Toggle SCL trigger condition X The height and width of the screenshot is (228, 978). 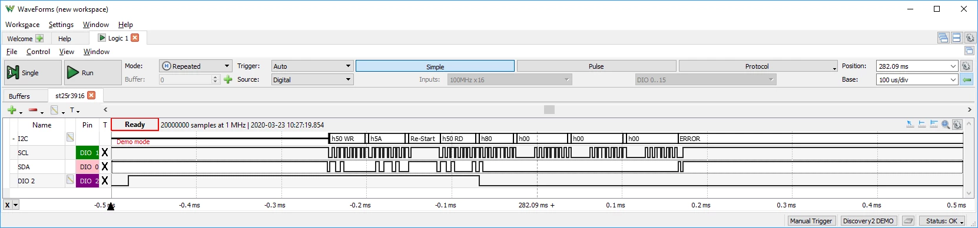(105, 152)
